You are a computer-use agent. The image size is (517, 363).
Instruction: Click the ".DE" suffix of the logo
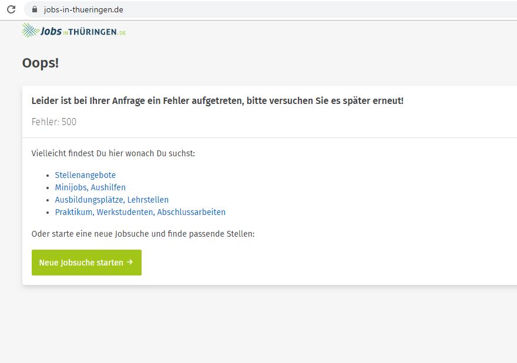[122, 33]
